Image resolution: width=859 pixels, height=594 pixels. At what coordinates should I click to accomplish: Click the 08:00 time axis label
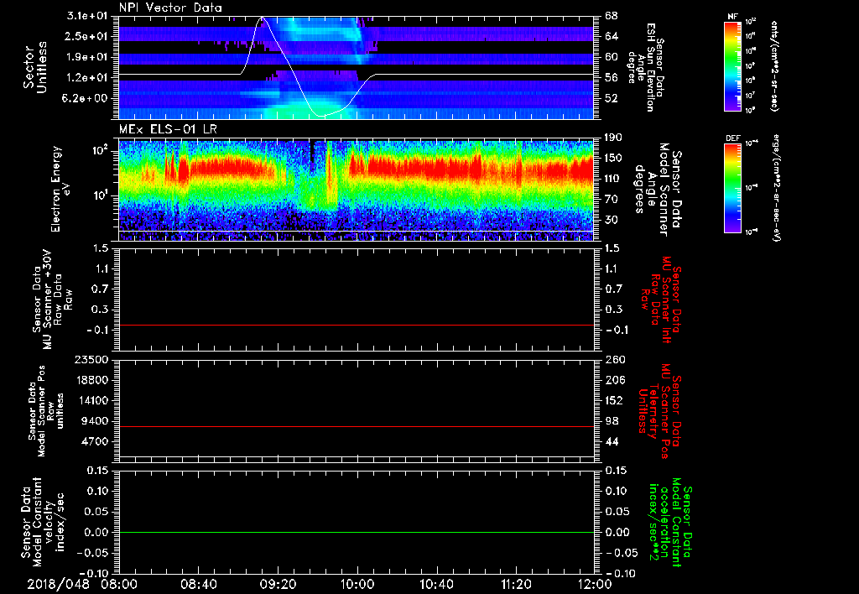119,583
